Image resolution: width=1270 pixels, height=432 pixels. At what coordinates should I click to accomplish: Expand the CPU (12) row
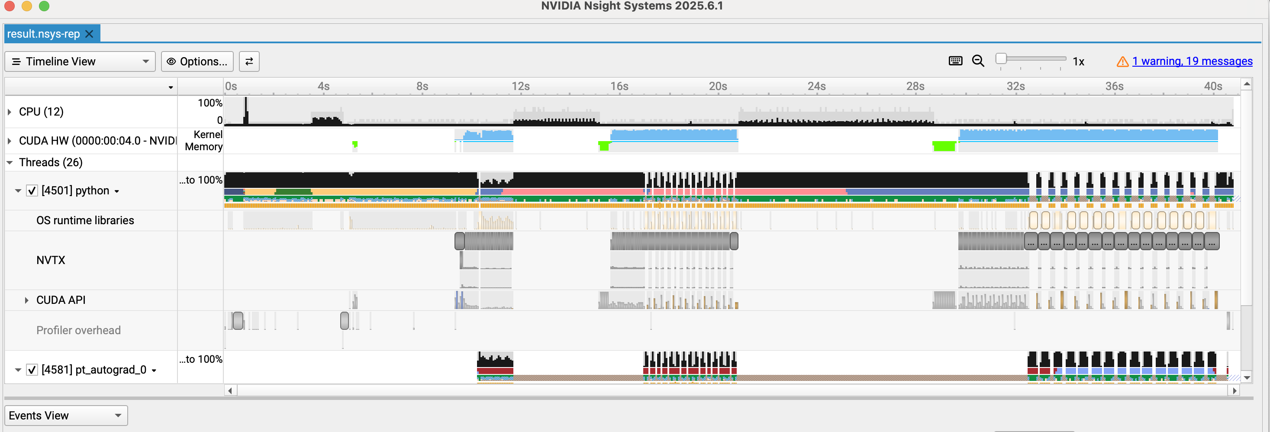10,112
